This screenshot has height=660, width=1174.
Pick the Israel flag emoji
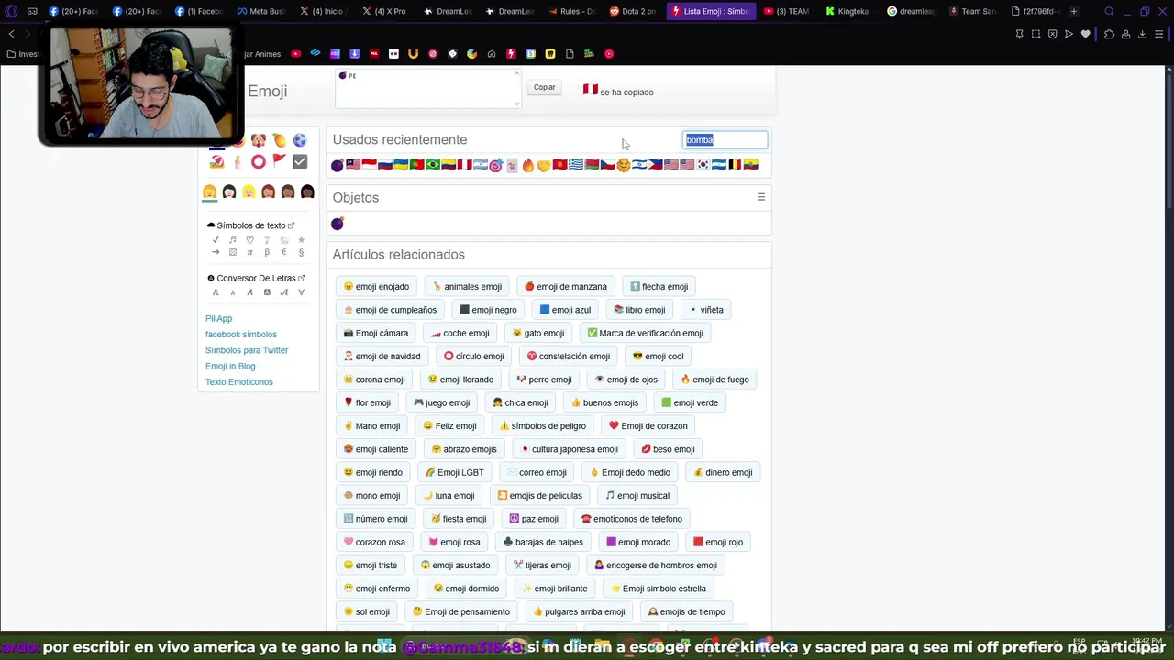click(x=639, y=165)
